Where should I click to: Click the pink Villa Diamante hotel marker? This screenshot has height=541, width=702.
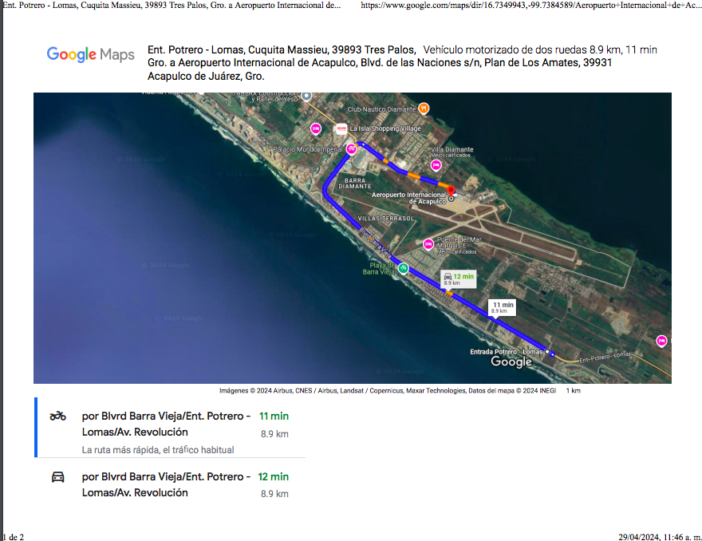[x=436, y=165]
